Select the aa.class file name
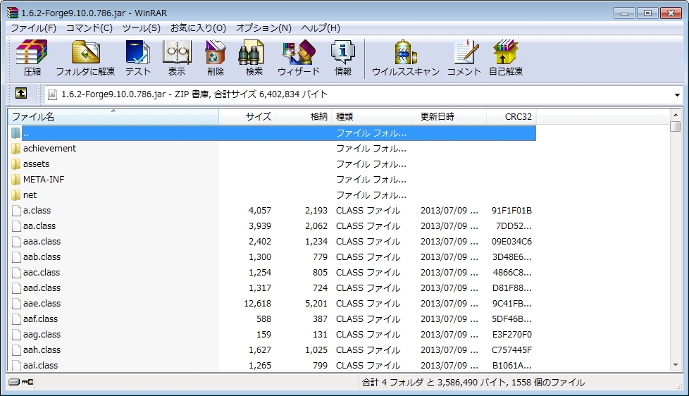 [39, 226]
